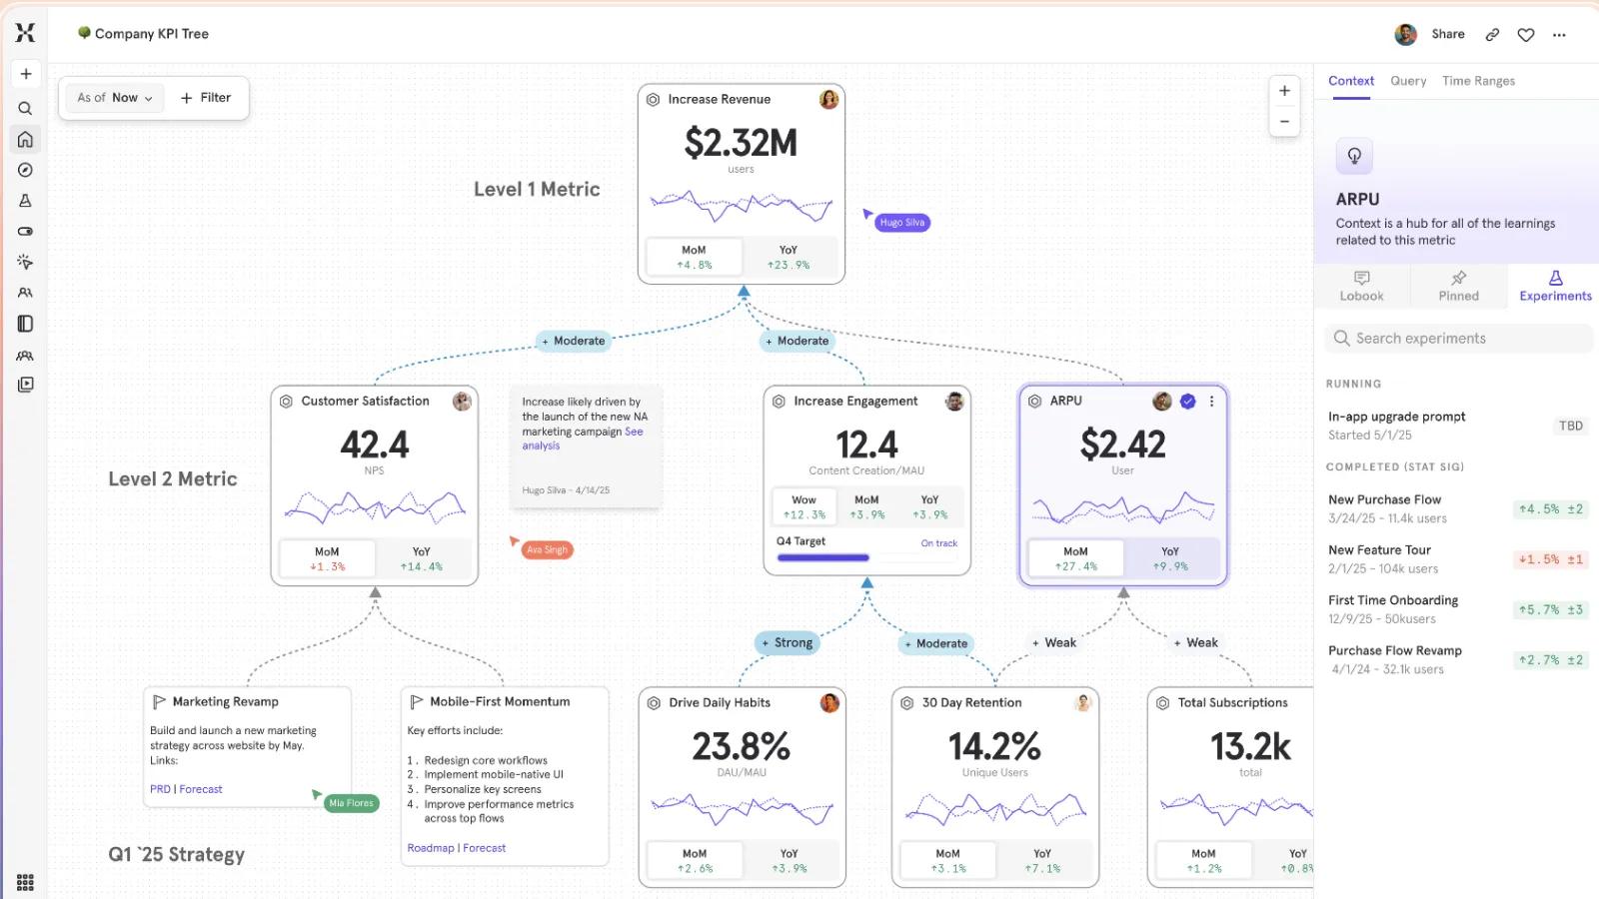This screenshot has width=1599, height=899.
Task: Click the Search experiments field
Action: [x=1459, y=339]
